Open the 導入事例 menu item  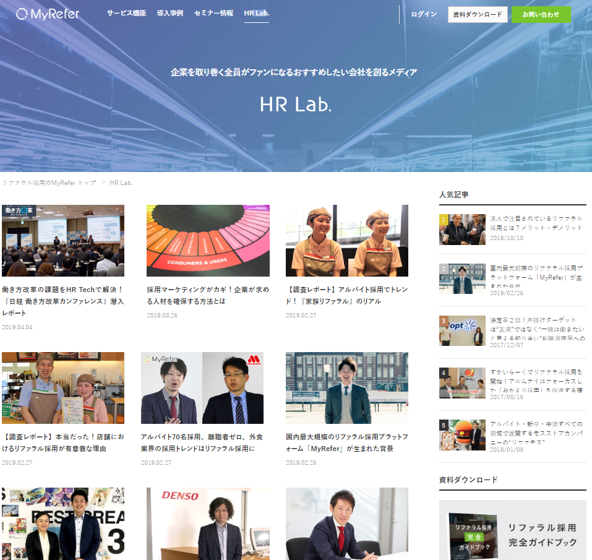[x=170, y=13]
